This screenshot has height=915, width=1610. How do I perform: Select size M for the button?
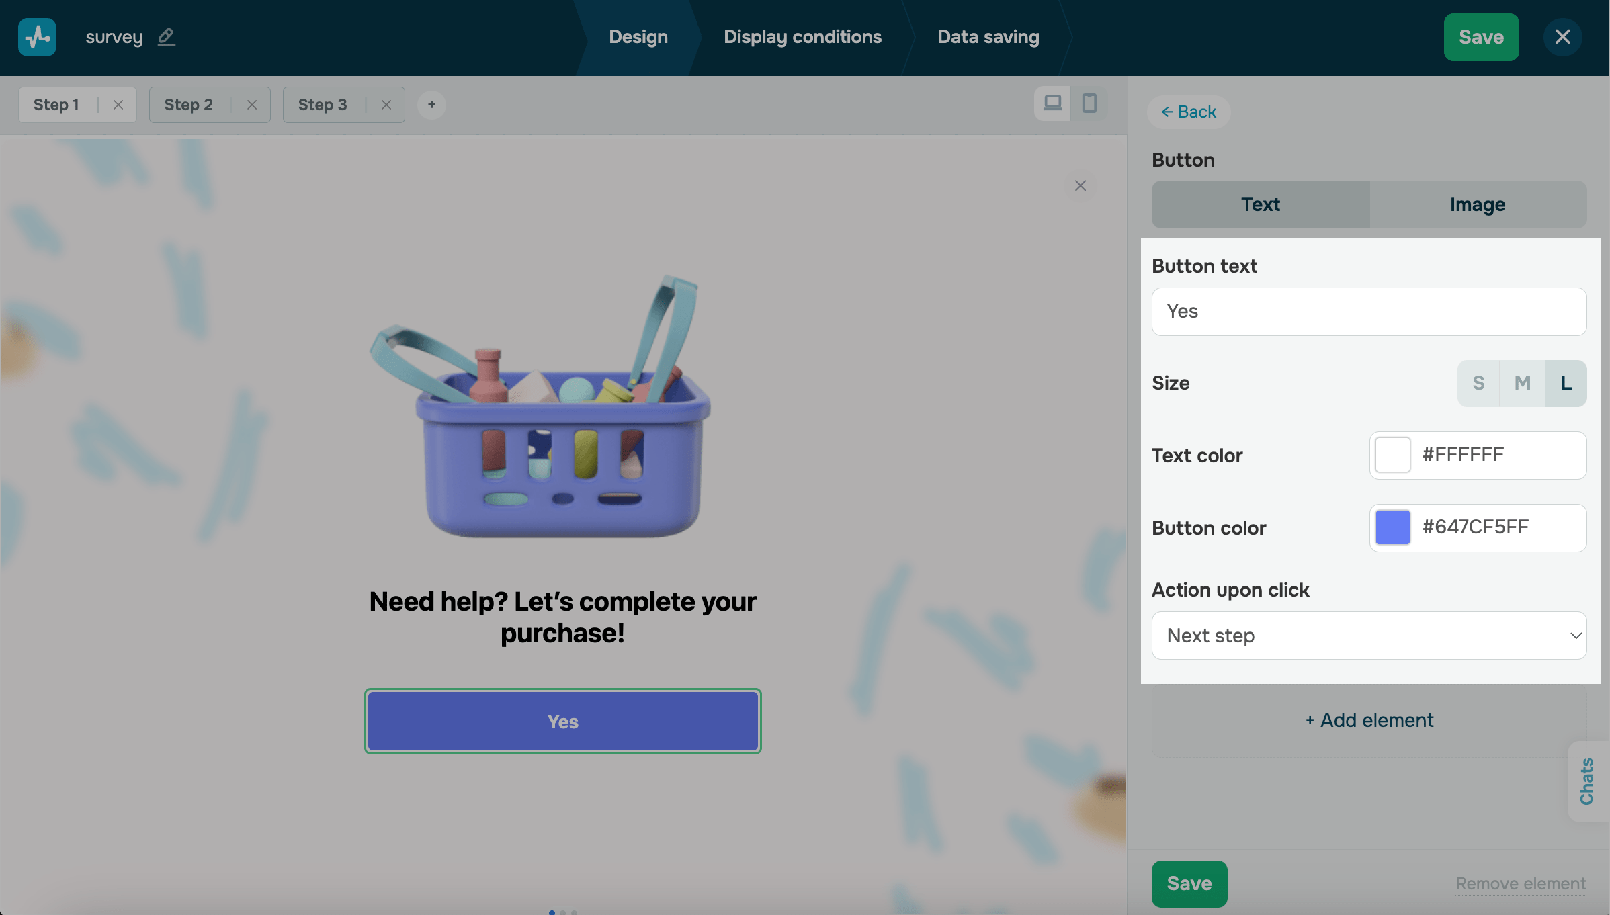coord(1522,383)
